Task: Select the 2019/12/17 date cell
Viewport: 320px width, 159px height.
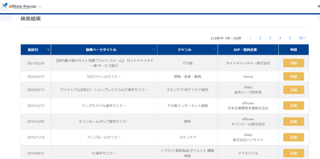Action: click(x=36, y=106)
